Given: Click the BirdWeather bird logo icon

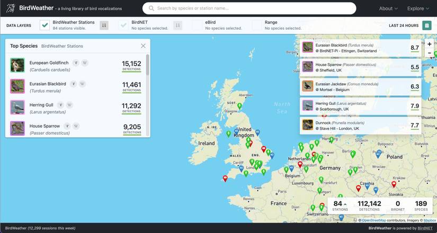Looking at the screenshot, I should point(11,8).
